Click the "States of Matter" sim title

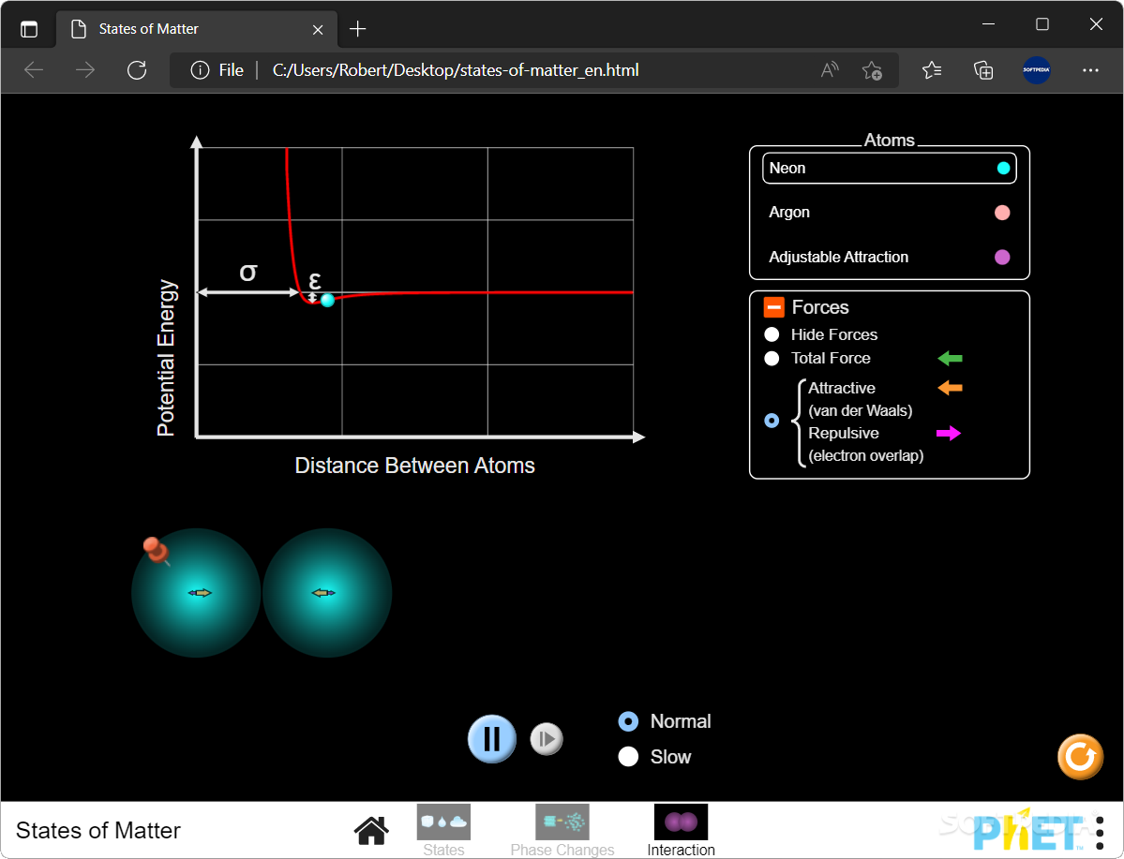click(98, 830)
